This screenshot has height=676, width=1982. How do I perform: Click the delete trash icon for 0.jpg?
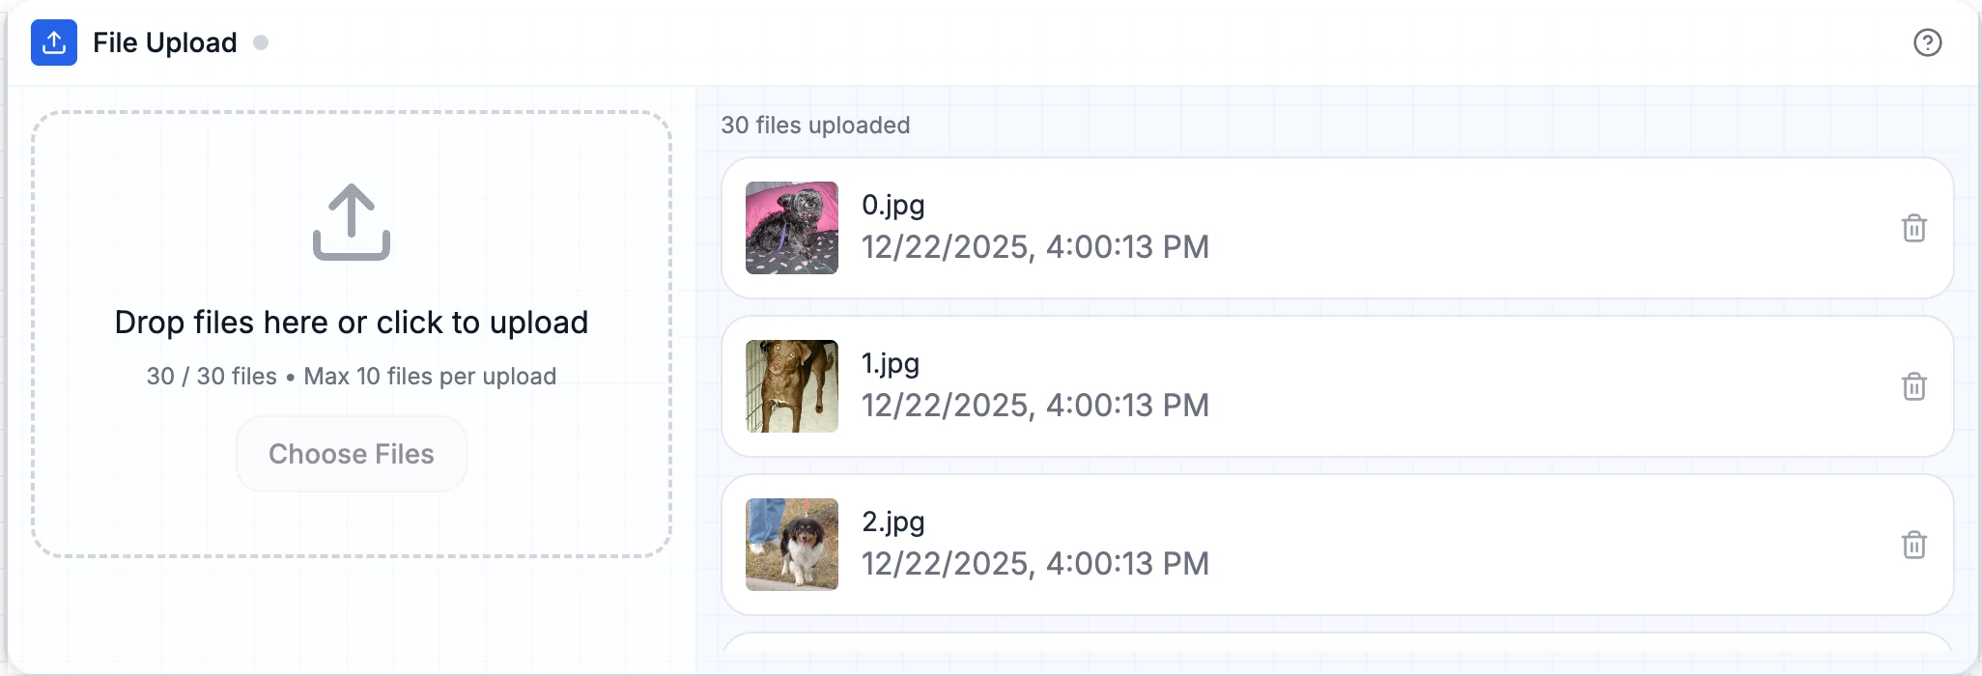click(x=1915, y=228)
